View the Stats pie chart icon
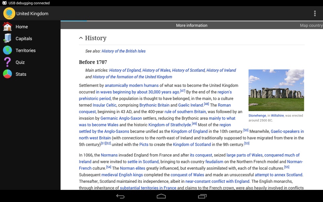This screenshot has width=323, height=202. click(7, 74)
